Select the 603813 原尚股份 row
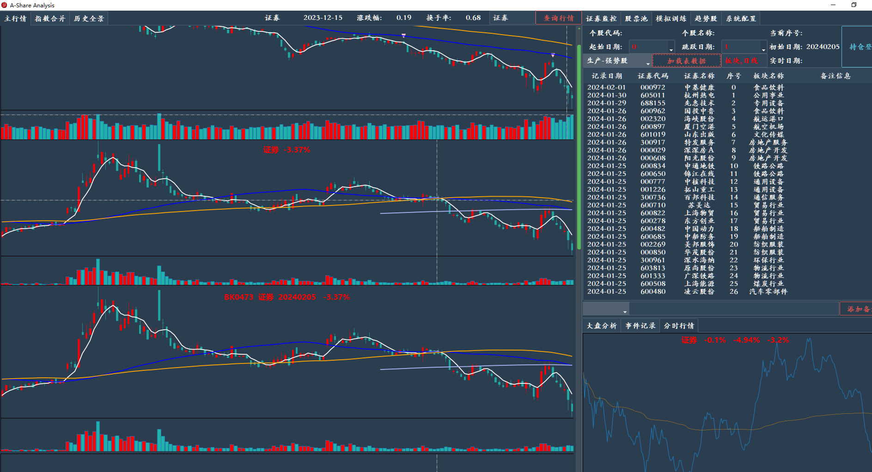872x472 pixels. pyautogui.click(x=727, y=268)
